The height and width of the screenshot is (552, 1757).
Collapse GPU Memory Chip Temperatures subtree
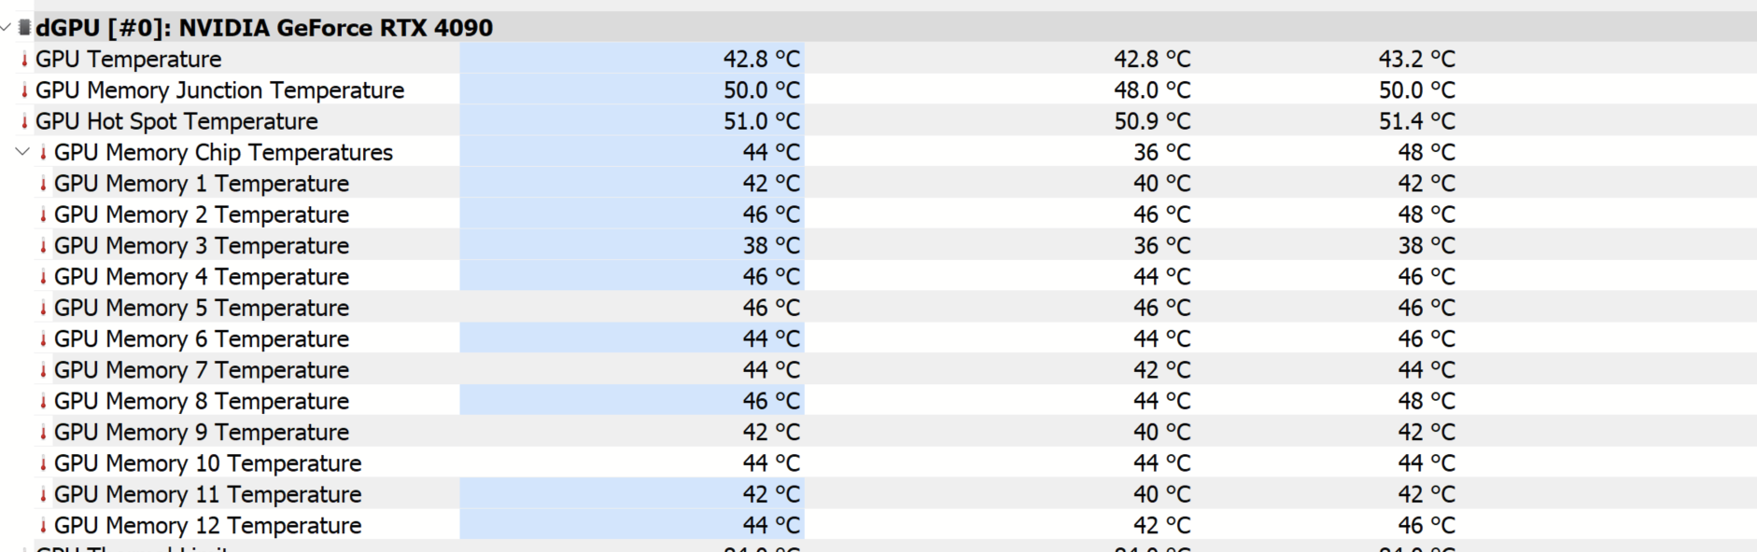(x=22, y=151)
